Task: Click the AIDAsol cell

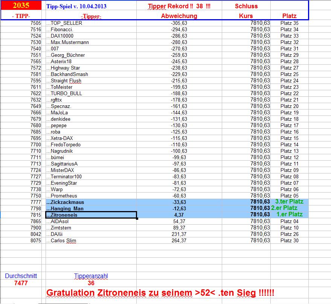Action: (91, 222)
